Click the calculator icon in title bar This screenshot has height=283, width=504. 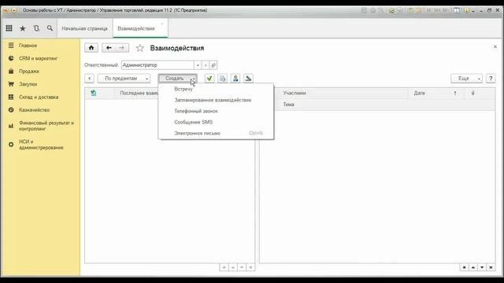[x=410, y=10]
